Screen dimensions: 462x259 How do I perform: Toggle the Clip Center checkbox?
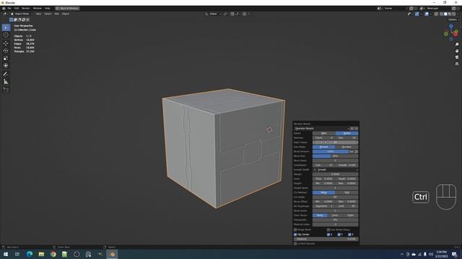point(295,235)
